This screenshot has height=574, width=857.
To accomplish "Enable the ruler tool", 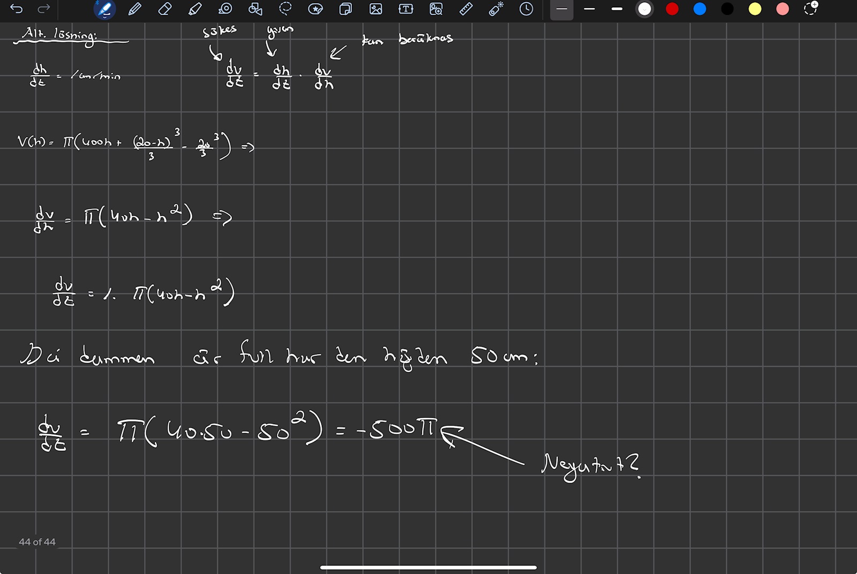I will pyautogui.click(x=466, y=9).
